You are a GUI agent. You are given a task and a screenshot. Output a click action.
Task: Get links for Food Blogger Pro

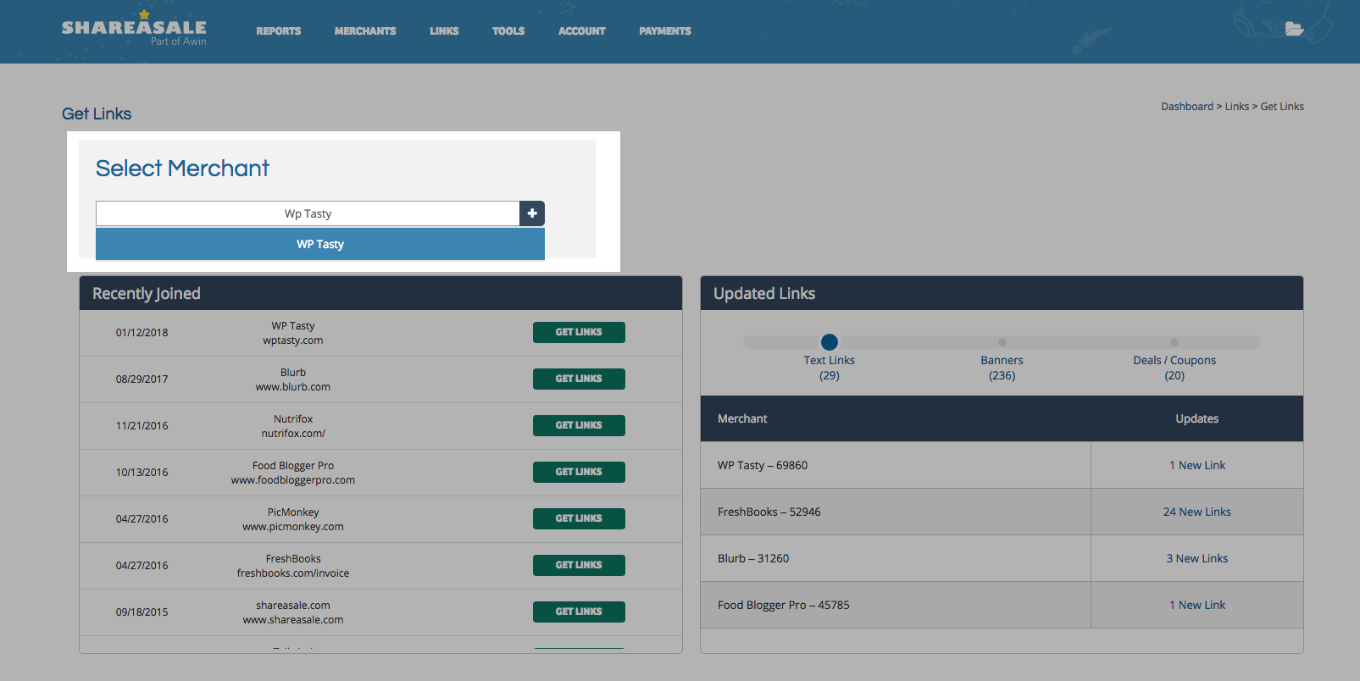[579, 472]
